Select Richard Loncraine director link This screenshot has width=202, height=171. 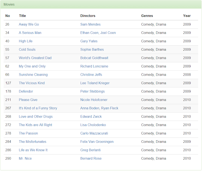94,66
